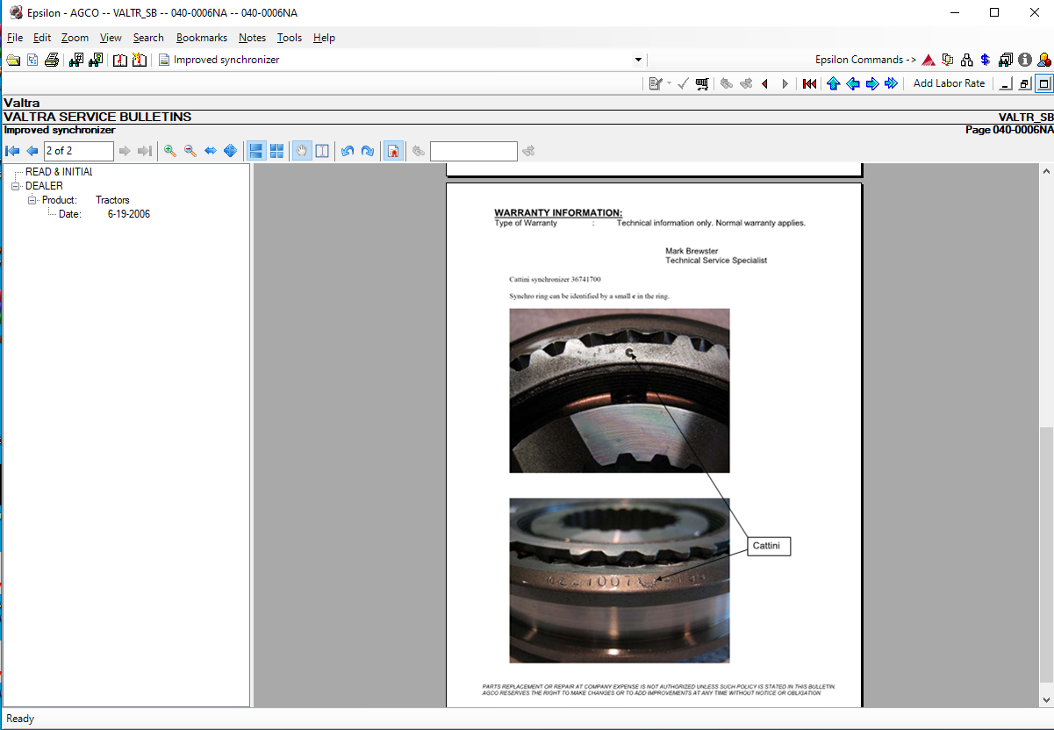Minimize the inner document pane

[x=1006, y=83]
